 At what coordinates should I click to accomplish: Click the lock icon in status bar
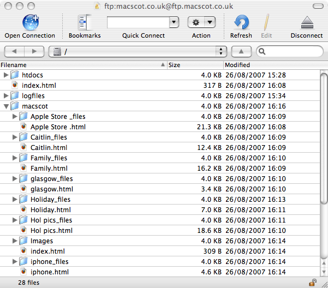(313, 283)
